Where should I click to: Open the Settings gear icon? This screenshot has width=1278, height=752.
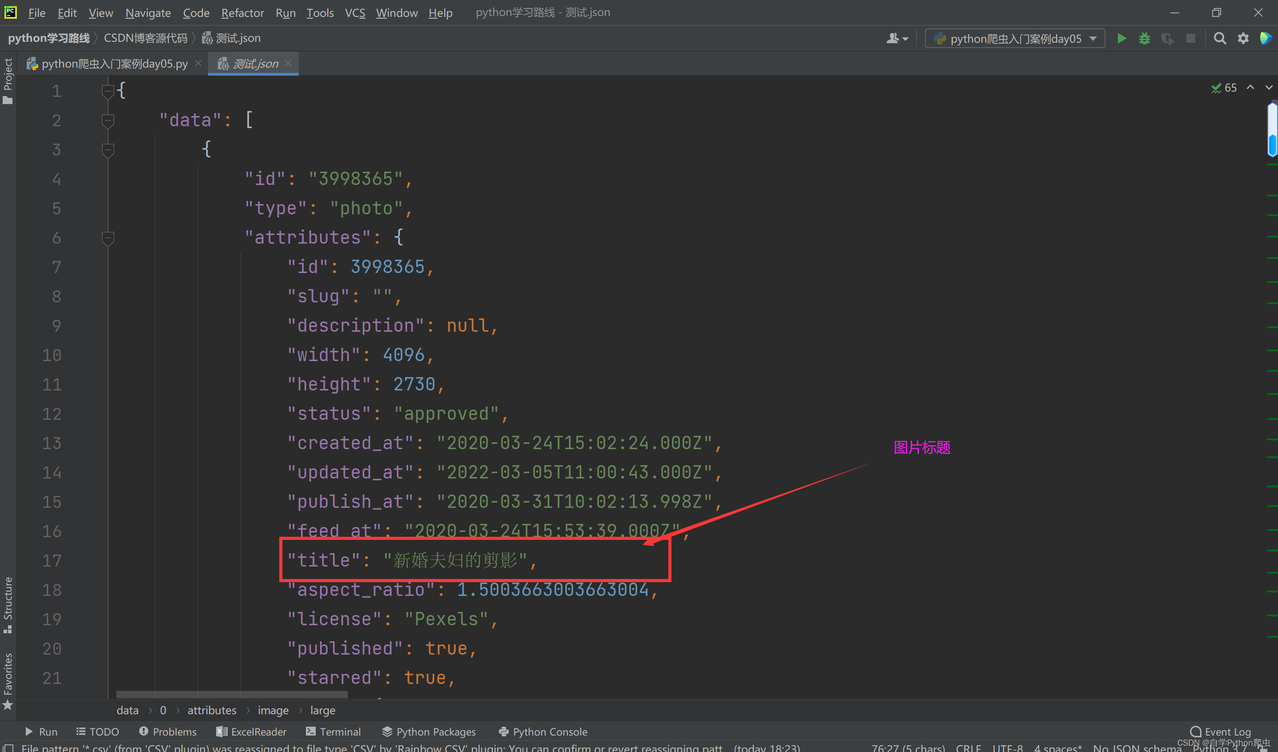point(1243,39)
